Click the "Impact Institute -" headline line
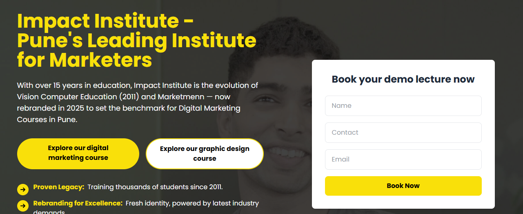The image size is (523, 214). (105, 21)
